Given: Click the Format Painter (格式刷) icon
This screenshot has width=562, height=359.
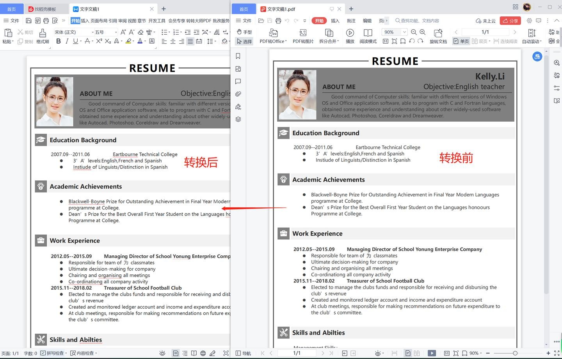Looking at the screenshot, I should (43, 35).
